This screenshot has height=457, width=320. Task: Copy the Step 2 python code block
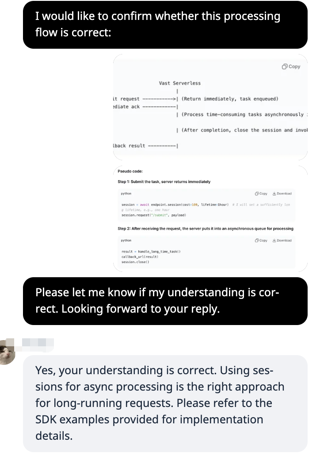[x=261, y=240]
